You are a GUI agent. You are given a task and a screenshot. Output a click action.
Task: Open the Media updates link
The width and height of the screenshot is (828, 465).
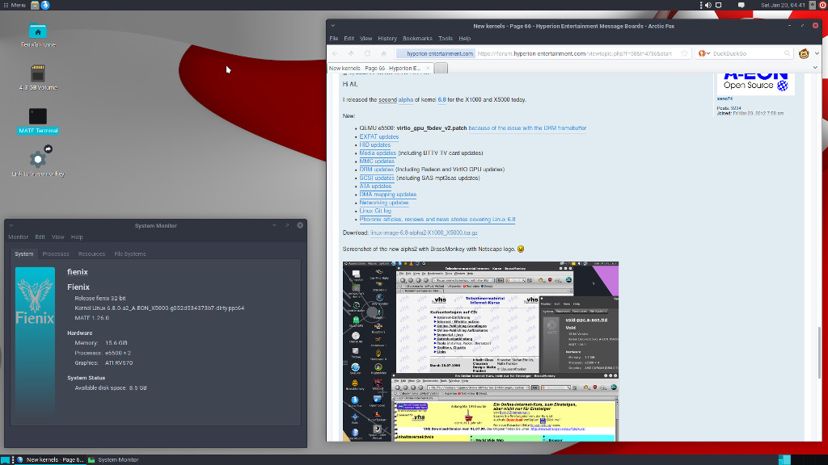[378, 153]
